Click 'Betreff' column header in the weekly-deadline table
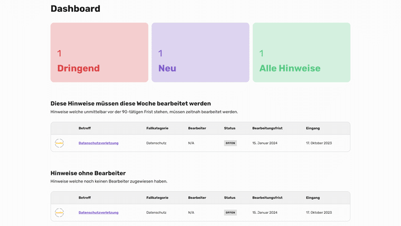Viewport: 401px width, 226px height. point(85,128)
